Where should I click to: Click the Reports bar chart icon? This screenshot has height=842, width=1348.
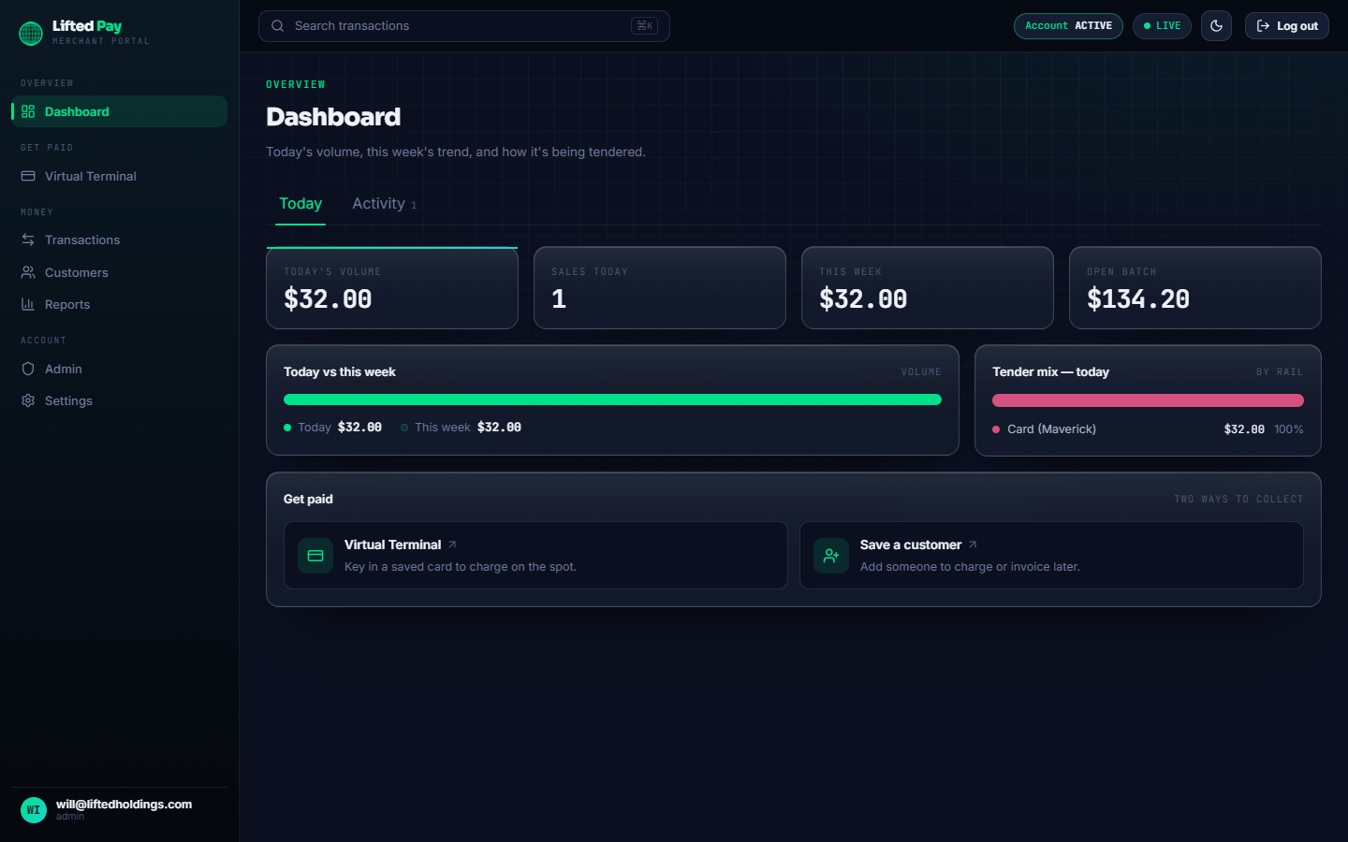pyautogui.click(x=28, y=304)
